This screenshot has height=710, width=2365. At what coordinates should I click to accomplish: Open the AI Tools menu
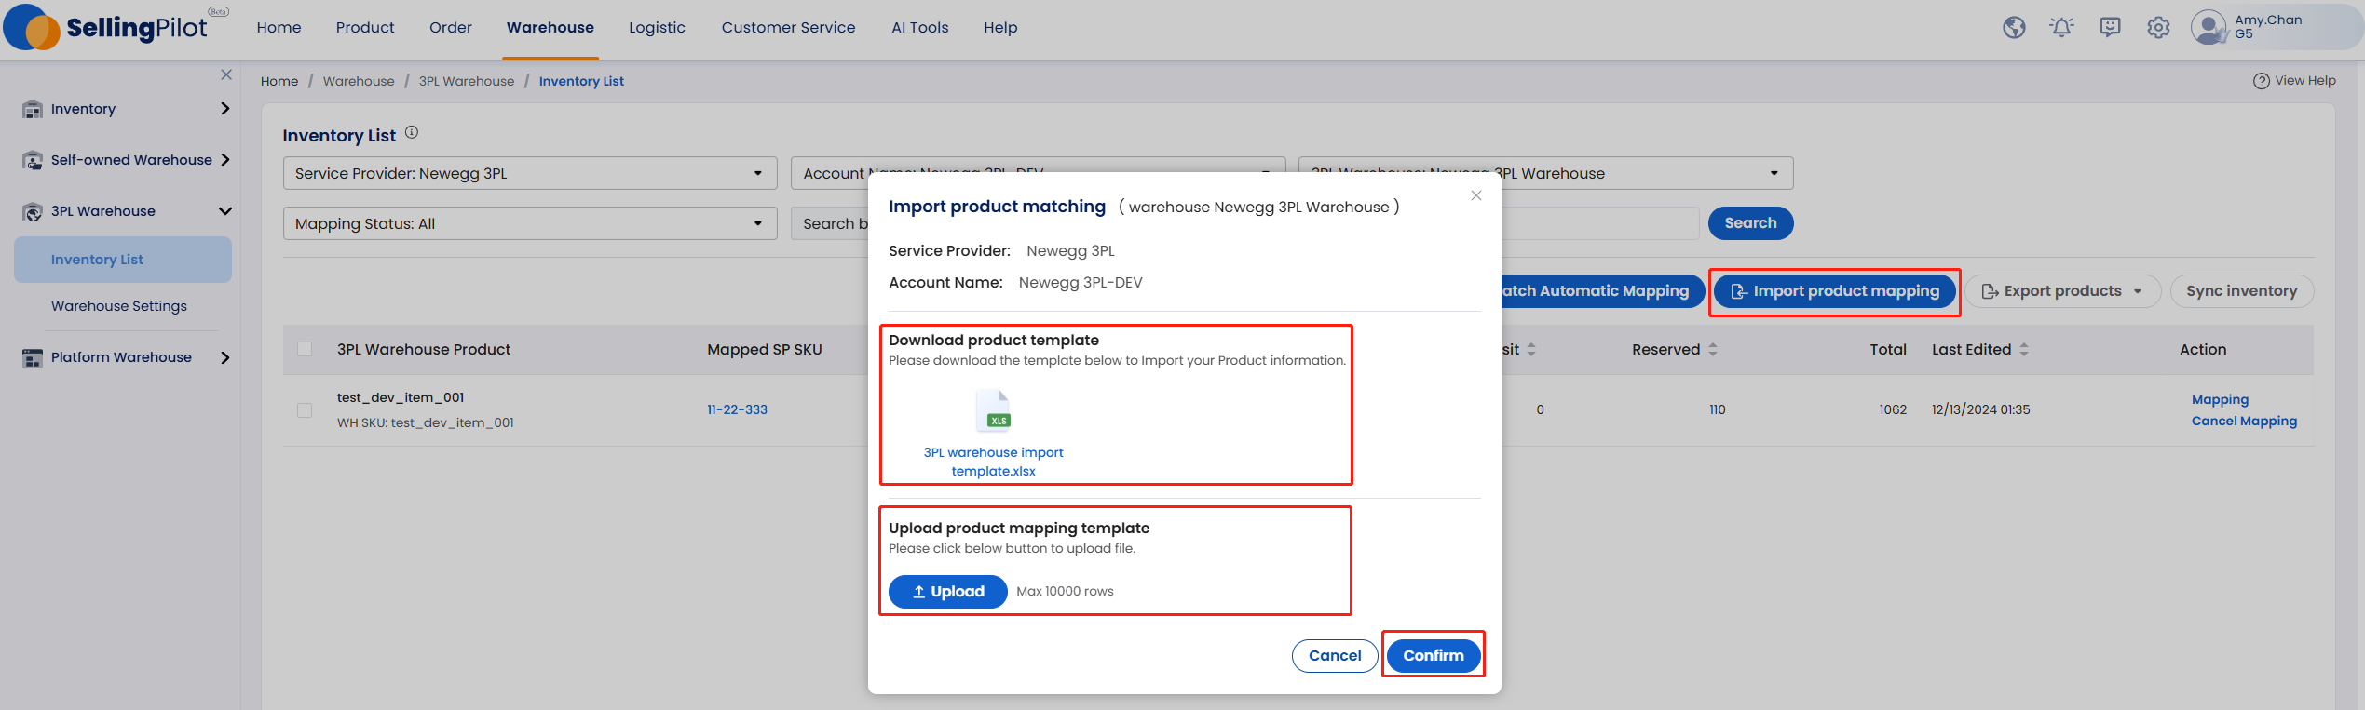click(920, 28)
